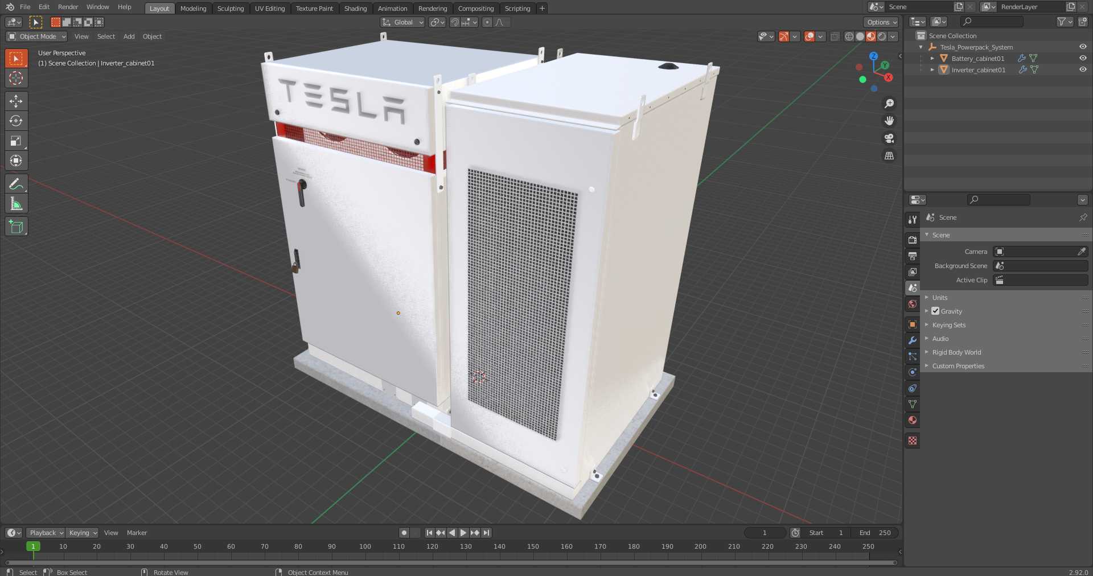Viewport: 1093px width, 576px height.
Task: Expand Battery_cabinet01 in the outliner
Action: (x=932, y=58)
